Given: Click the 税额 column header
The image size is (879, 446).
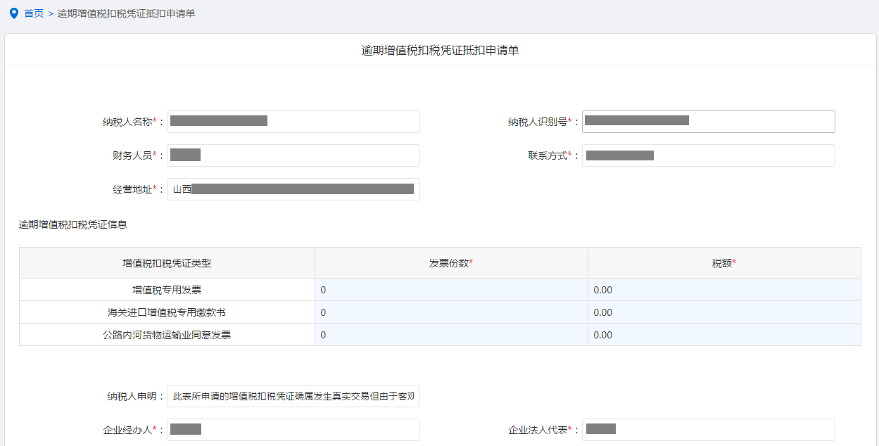Looking at the screenshot, I should [724, 263].
